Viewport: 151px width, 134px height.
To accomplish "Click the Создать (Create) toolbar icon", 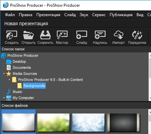I will coord(12,35).
